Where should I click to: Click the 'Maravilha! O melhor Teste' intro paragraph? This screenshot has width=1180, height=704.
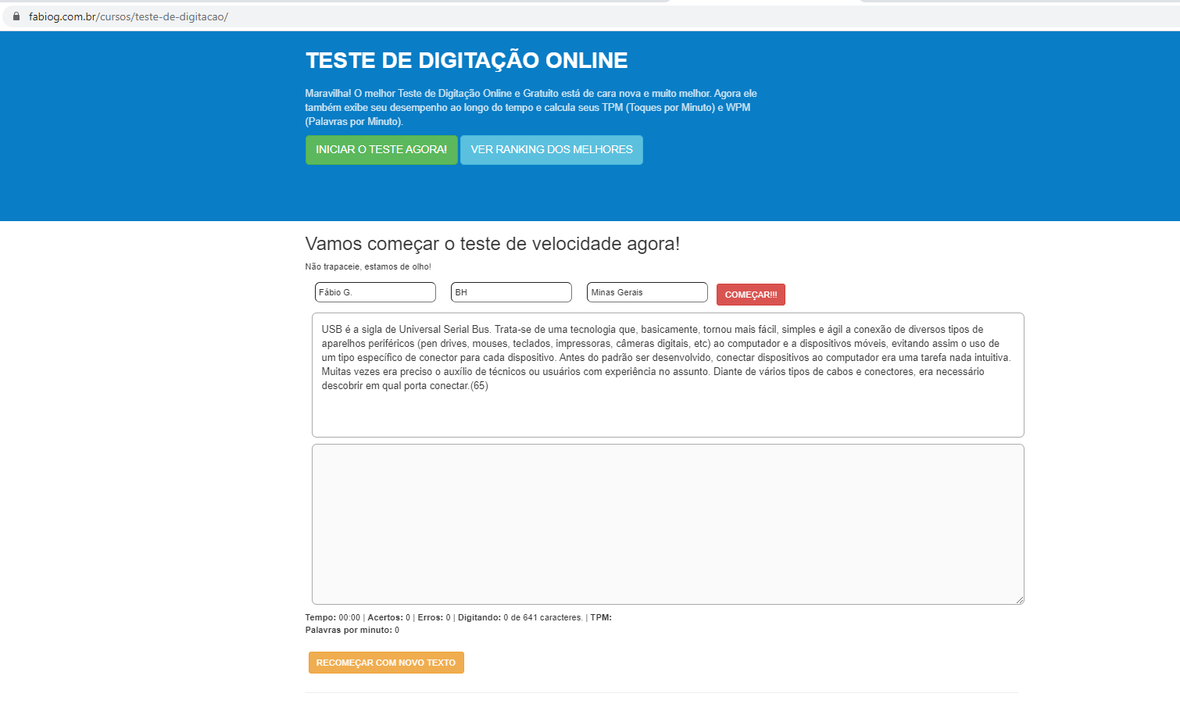(x=531, y=108)
